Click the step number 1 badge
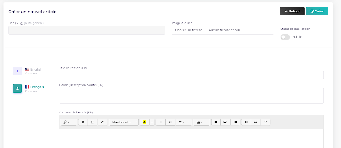The image size is (341, 148). click(17, 71)
